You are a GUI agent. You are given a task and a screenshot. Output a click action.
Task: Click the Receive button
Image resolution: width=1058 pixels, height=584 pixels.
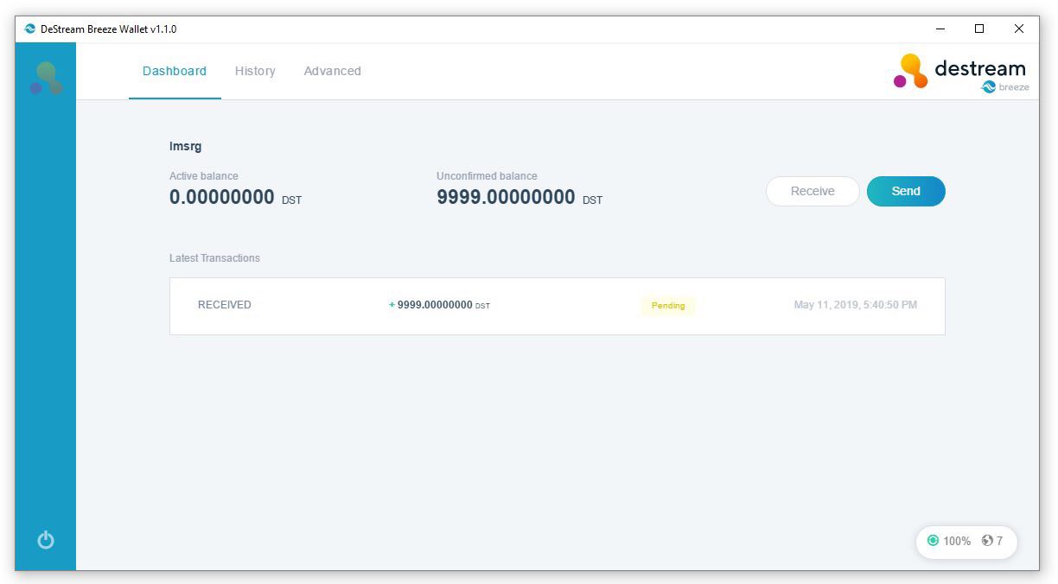[813, 191]
